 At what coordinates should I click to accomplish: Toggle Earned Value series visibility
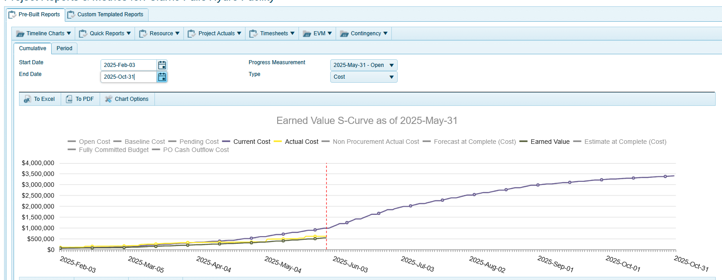point(550,142)
